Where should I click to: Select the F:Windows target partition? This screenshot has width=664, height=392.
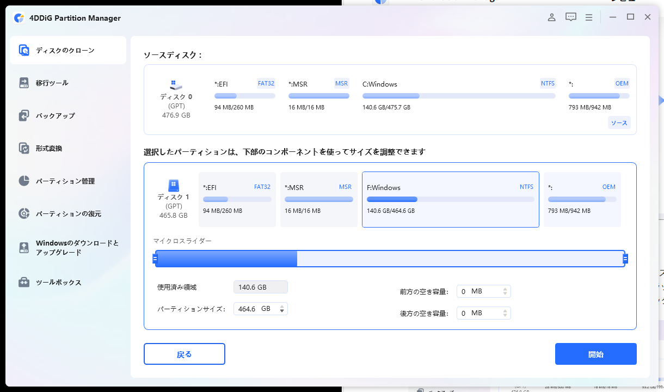(451, 199)
